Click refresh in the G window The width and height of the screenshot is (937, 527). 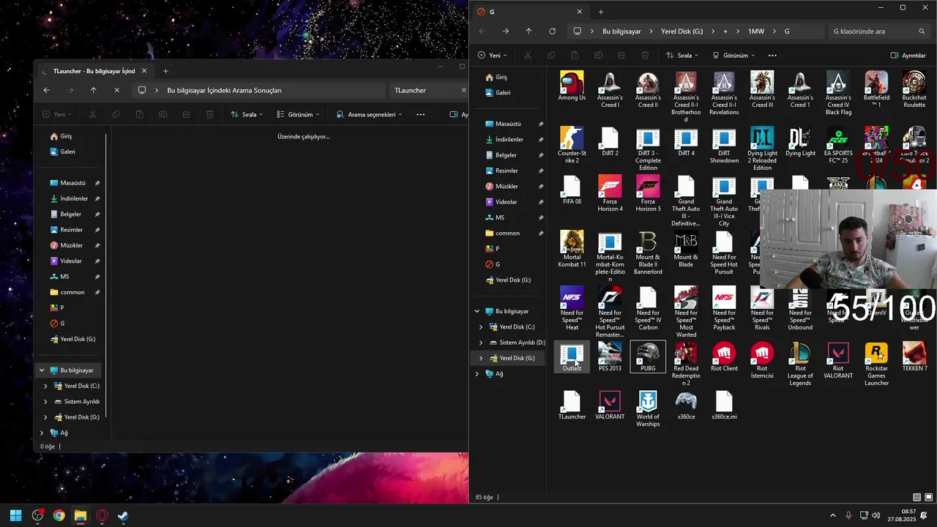pyautogui.click(x=552, y=31)
